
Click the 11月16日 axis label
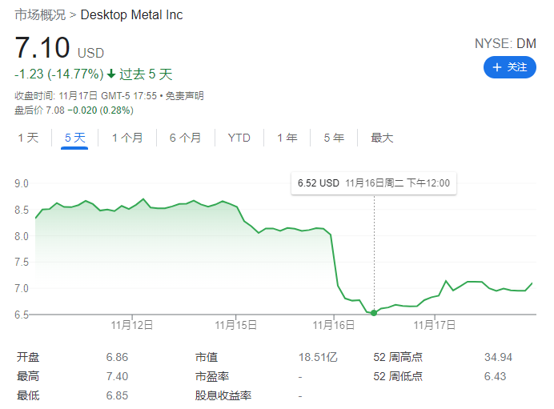[334, 325]
